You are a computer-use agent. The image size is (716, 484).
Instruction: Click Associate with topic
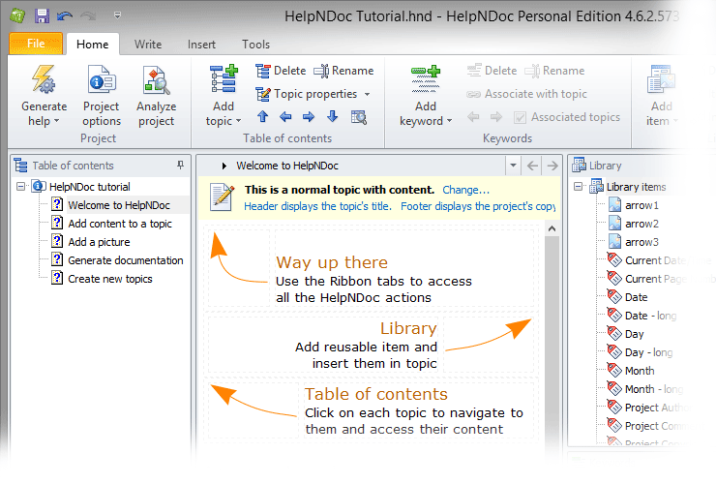click(x=526, y=94)
